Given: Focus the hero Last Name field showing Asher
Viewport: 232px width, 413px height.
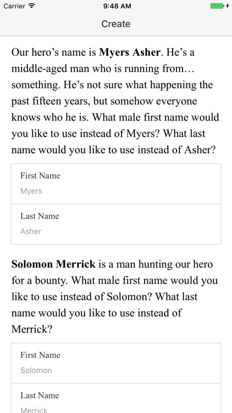Looking at the screenshot, I should [116, 224].
